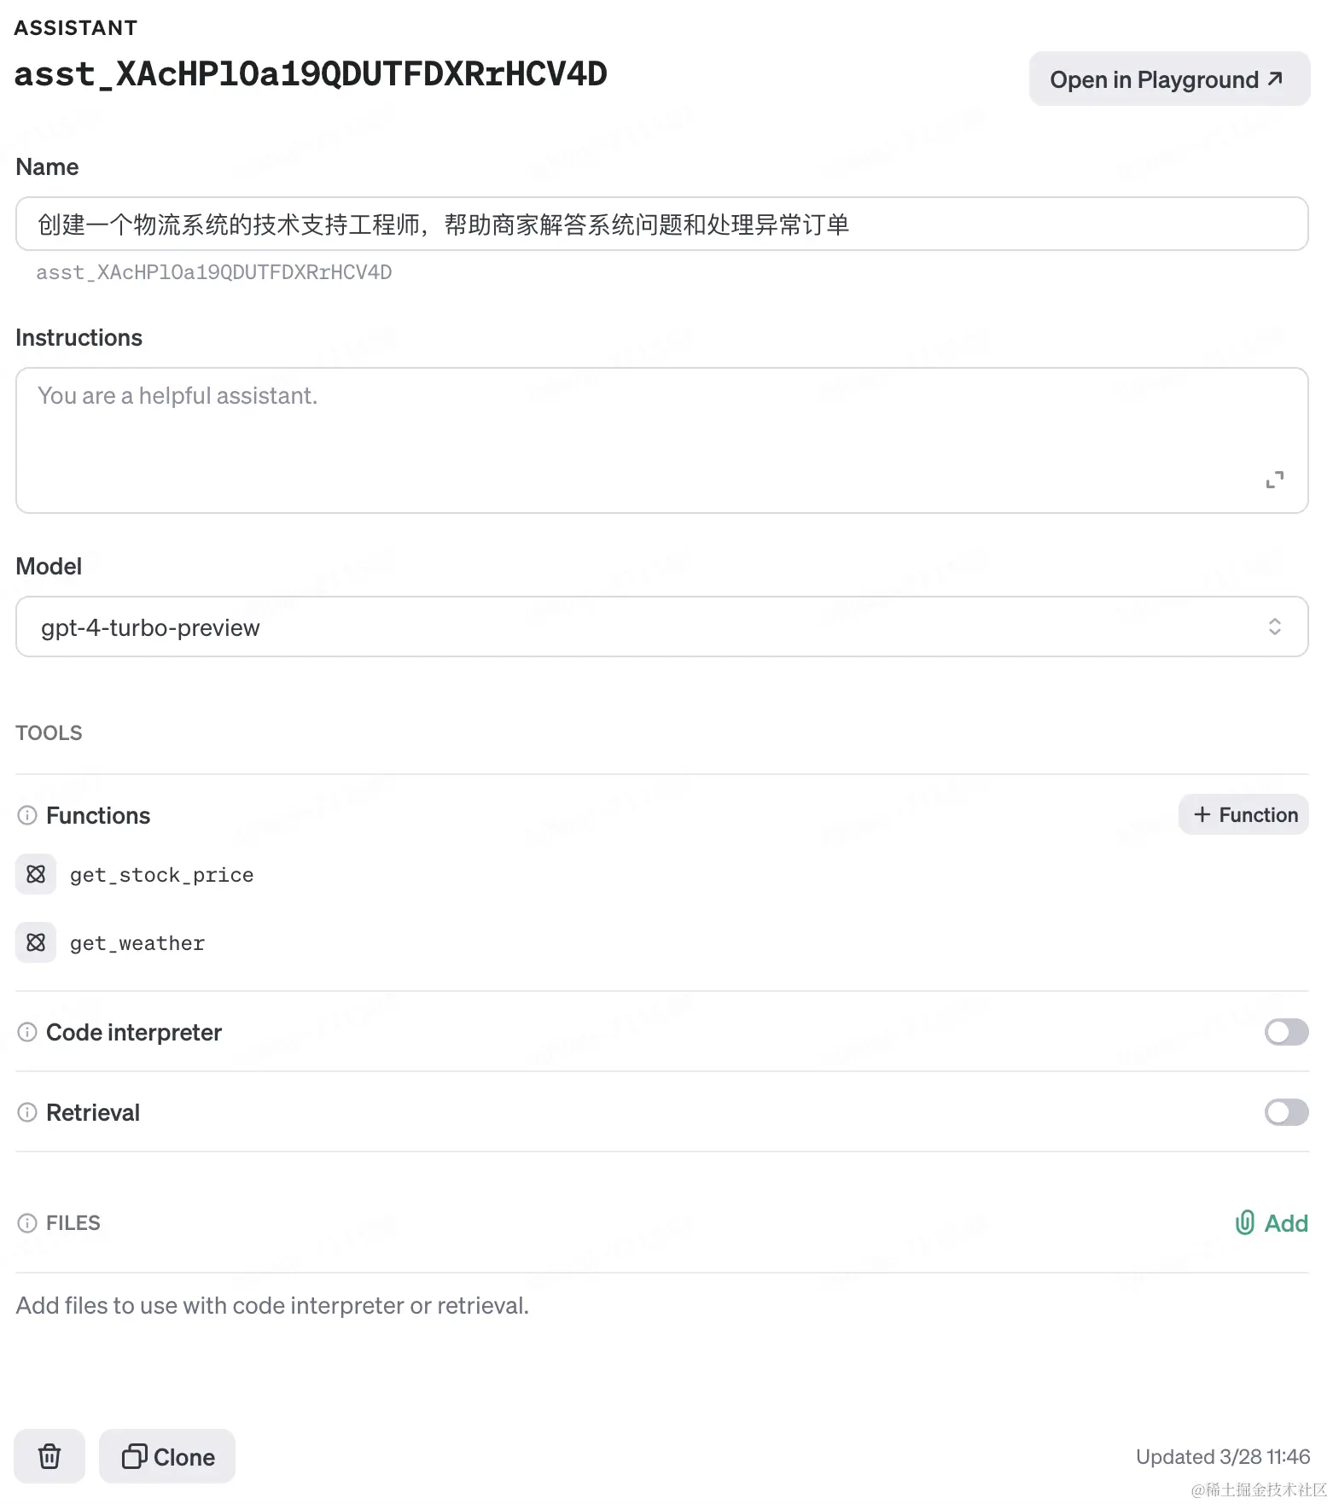Click the get_weather function icon
The height and width of the screenshot is (1504, 1333).
click(x=36, y=942)
